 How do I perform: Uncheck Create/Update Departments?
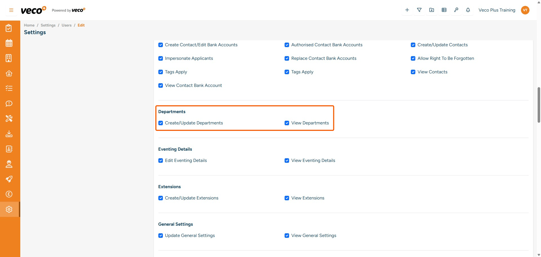coord(161,123)
